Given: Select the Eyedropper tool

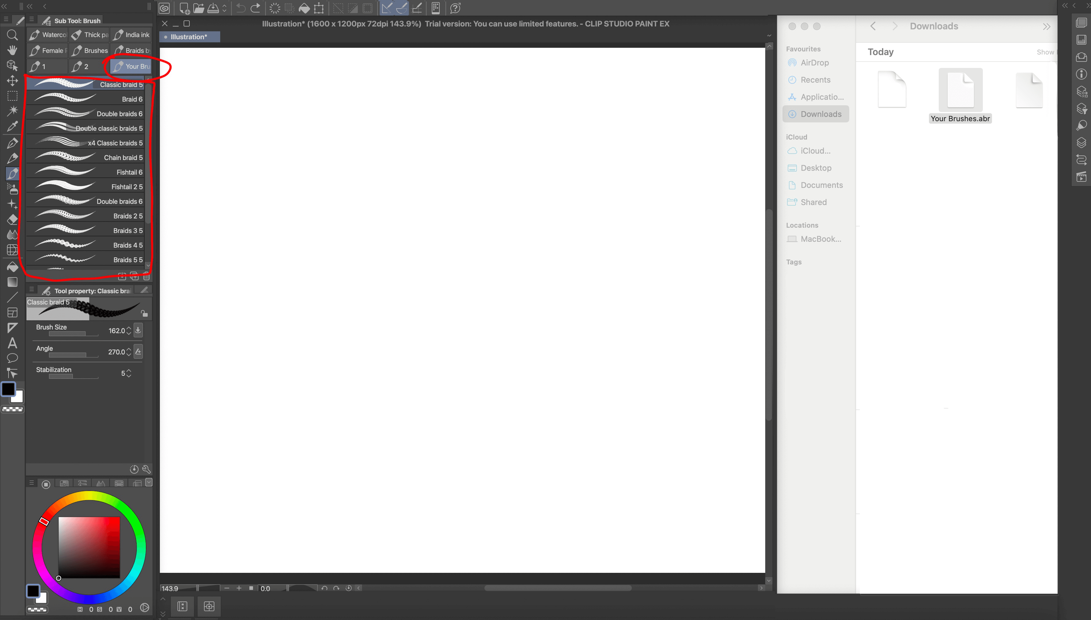Looking at the screenshot, I should click(12, 126).
